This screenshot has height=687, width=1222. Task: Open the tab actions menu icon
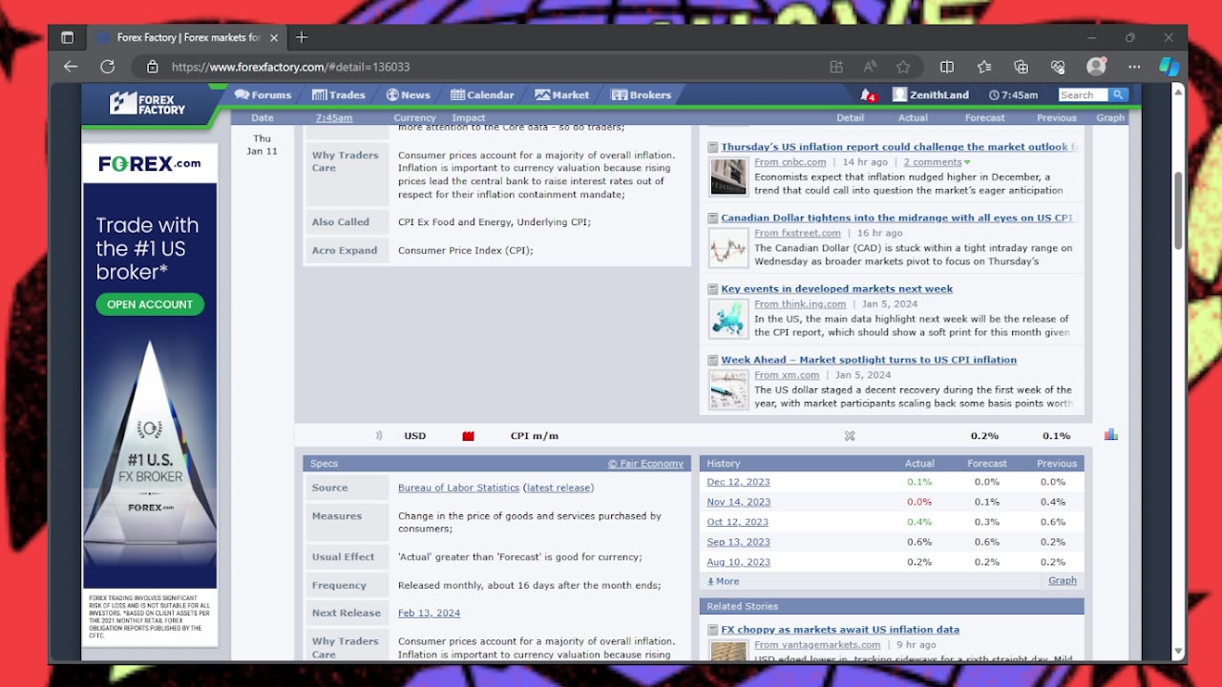pyautogui.click(x=67, y=37)
